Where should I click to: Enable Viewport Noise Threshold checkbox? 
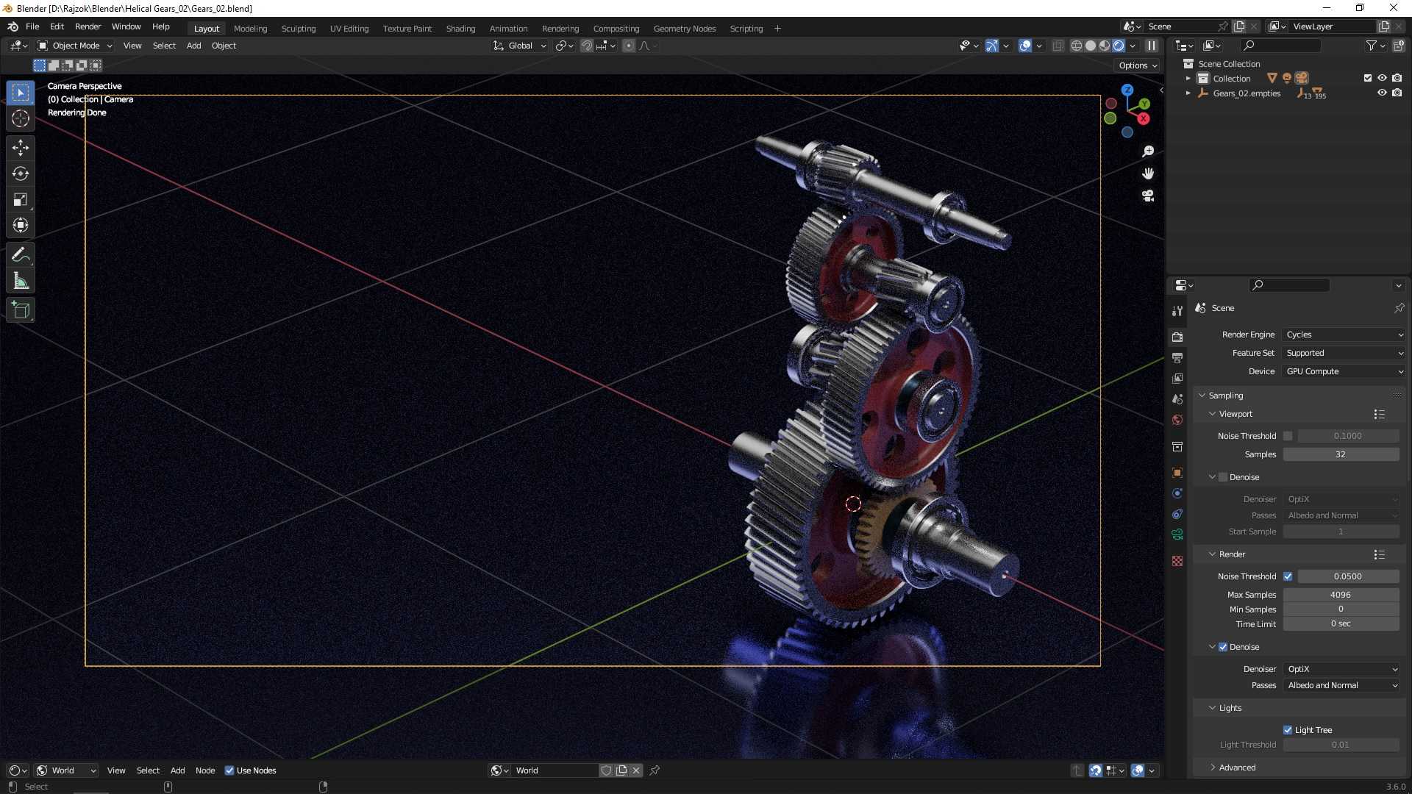(1288, 436)
